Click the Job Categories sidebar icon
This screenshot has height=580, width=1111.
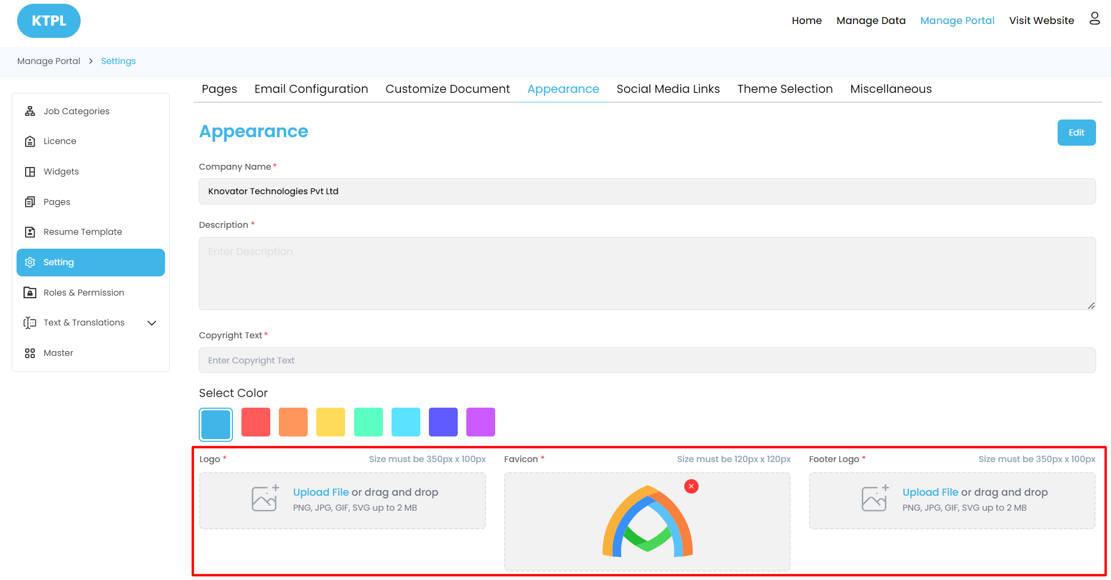tap(30, 111)
